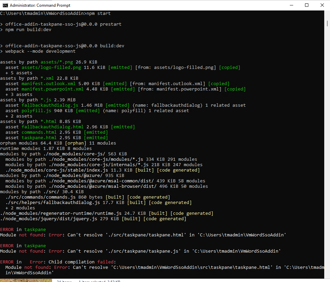Close the Administrator Command Prompt window
The height and width of the screenshot is (282, 330).
click(x=322, y=5)
